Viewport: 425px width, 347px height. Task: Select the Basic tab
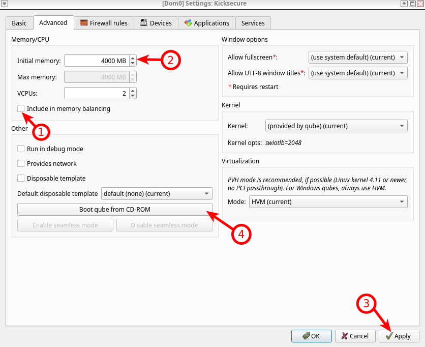pyautogui.click(x=19, y=23)
